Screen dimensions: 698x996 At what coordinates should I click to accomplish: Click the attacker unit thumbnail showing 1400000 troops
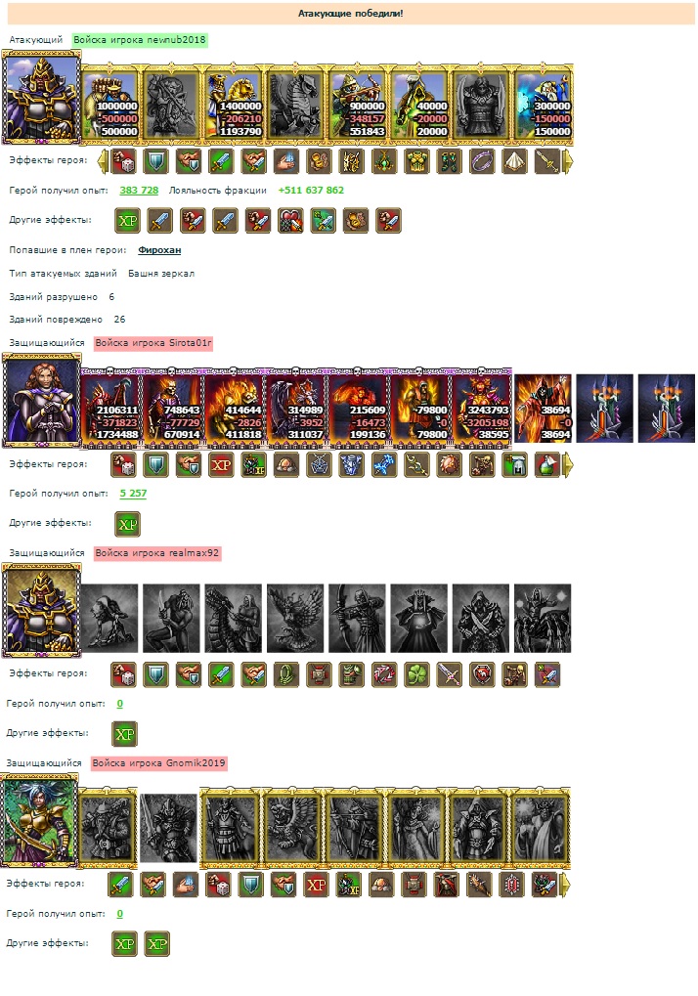pyautogui.click(x=235, y=102)
